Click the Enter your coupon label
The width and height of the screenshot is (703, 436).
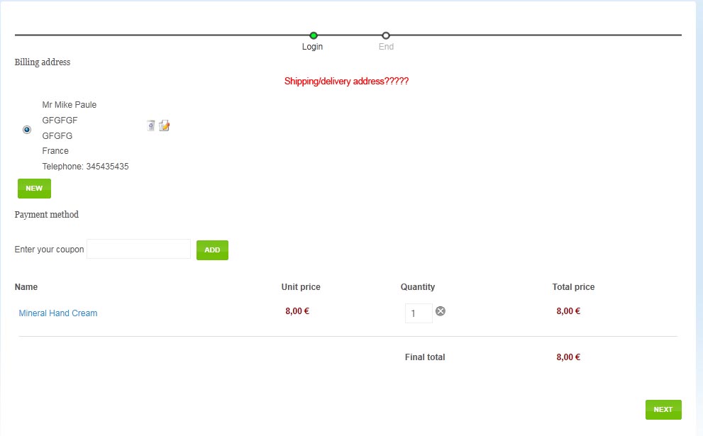coord(49,249)
